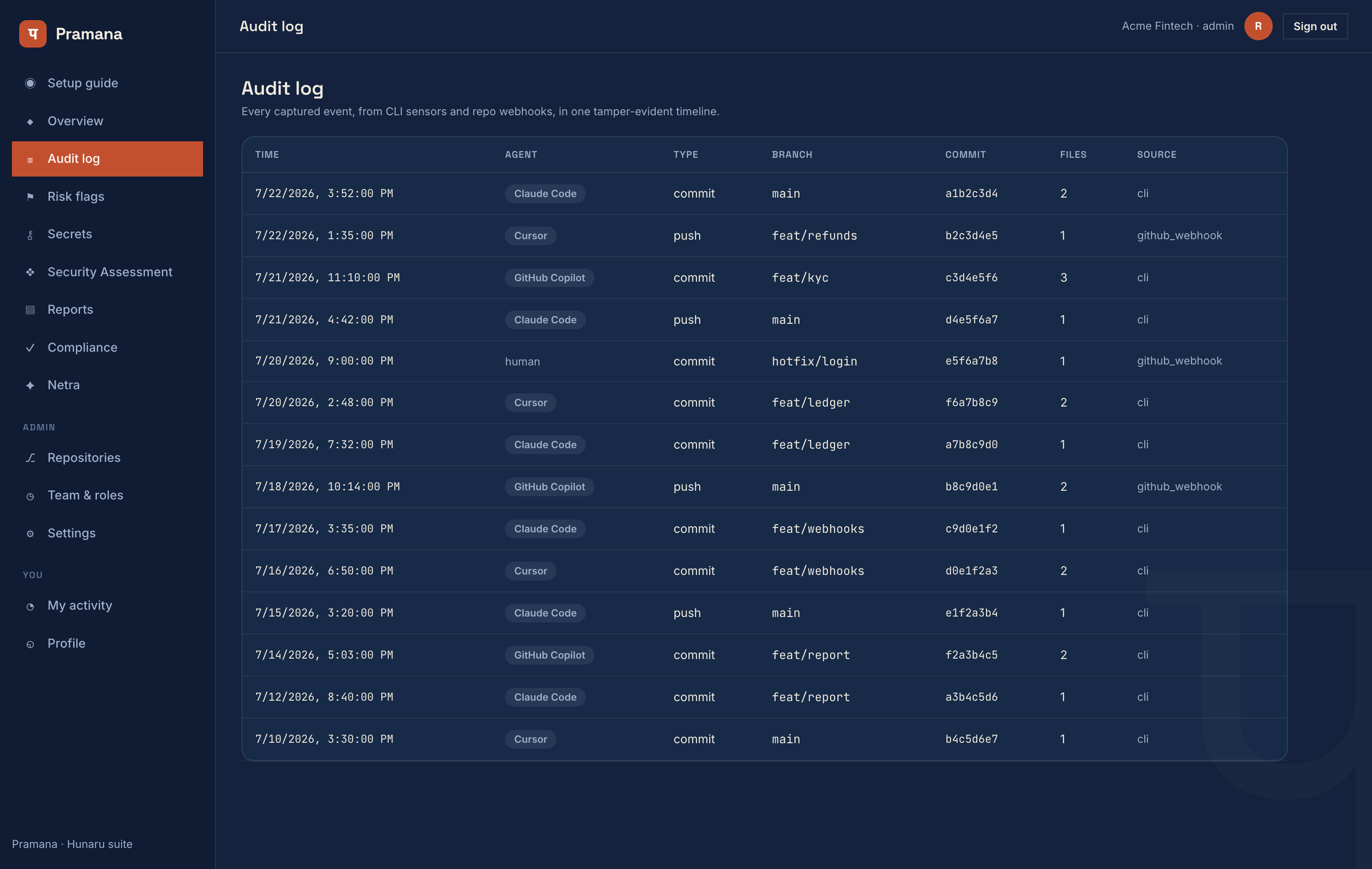The height and width of the screenshot is (869, 1372).
Task: Click the Reports document icon
Action: coord(30,310)
